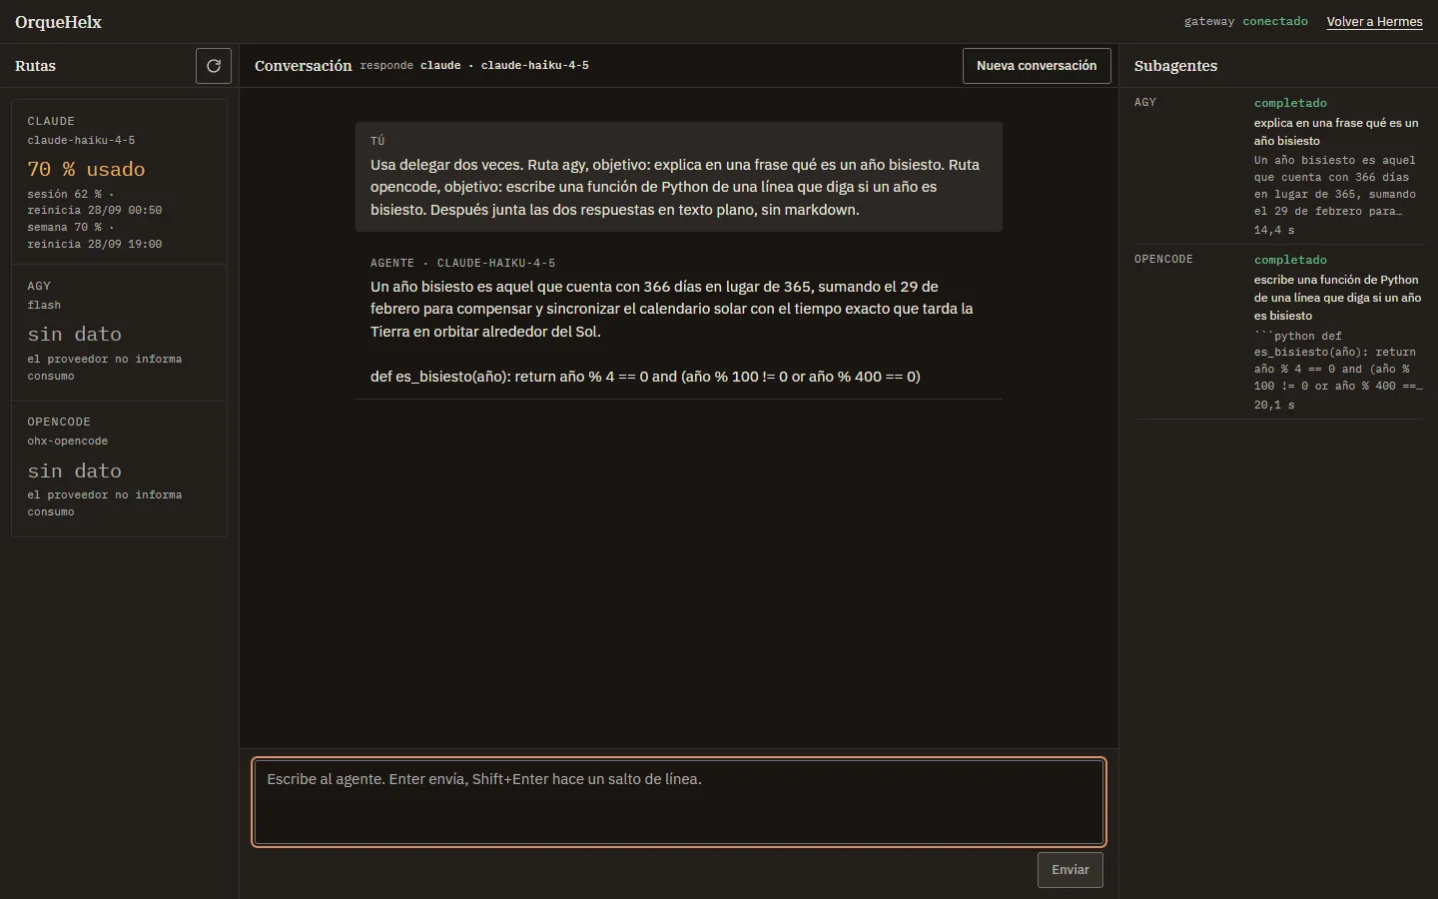Click the 'AGENTE · CLAUDE-HAIKU-4-5' reply header

463,263
